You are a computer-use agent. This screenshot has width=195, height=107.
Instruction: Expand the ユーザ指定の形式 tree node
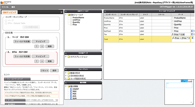tap(66, 78)
